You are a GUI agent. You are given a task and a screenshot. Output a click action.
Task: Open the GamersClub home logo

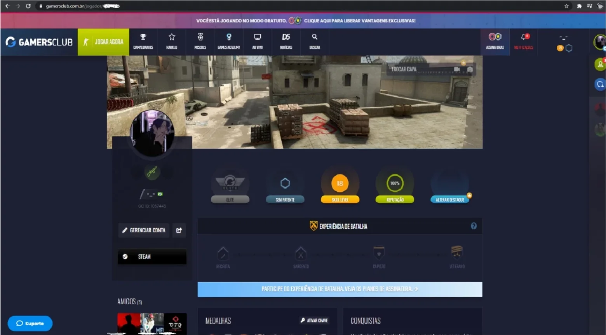click(x=39, y=42)
